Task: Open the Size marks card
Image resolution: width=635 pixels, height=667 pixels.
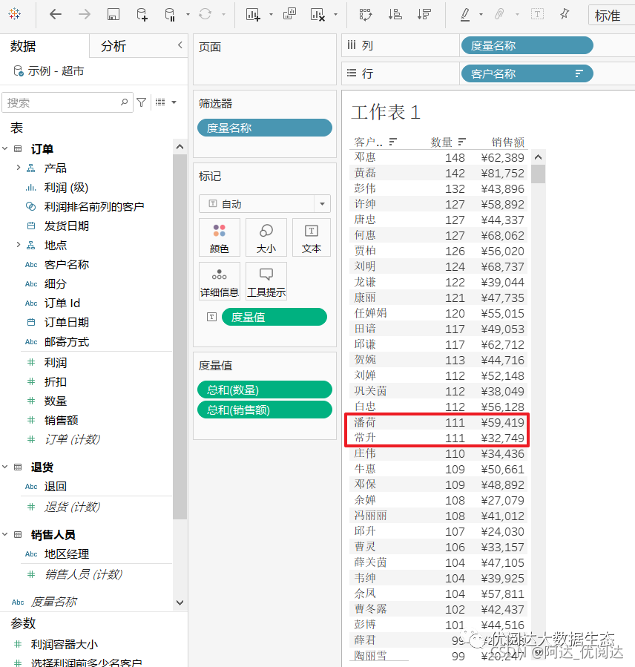Action: pyautogui.click(x=266, y=237)
